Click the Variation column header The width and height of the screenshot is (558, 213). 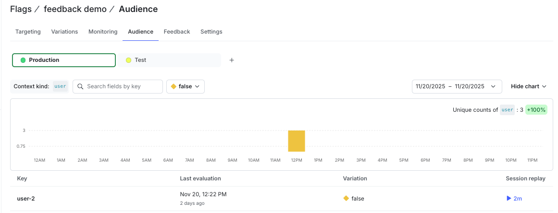355,178
